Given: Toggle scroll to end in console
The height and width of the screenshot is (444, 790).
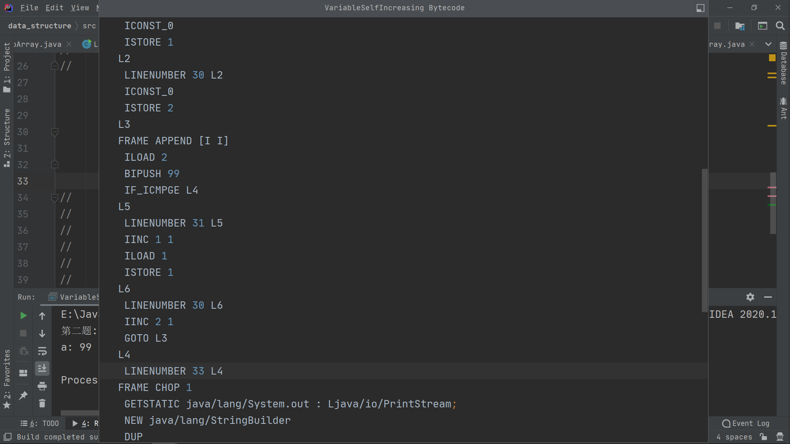Looking at the screenshot, I should coord(42,368).
